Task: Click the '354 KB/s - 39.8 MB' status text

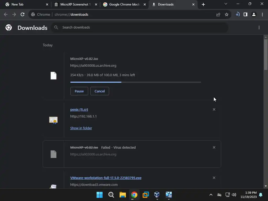Action: [103, 75]
